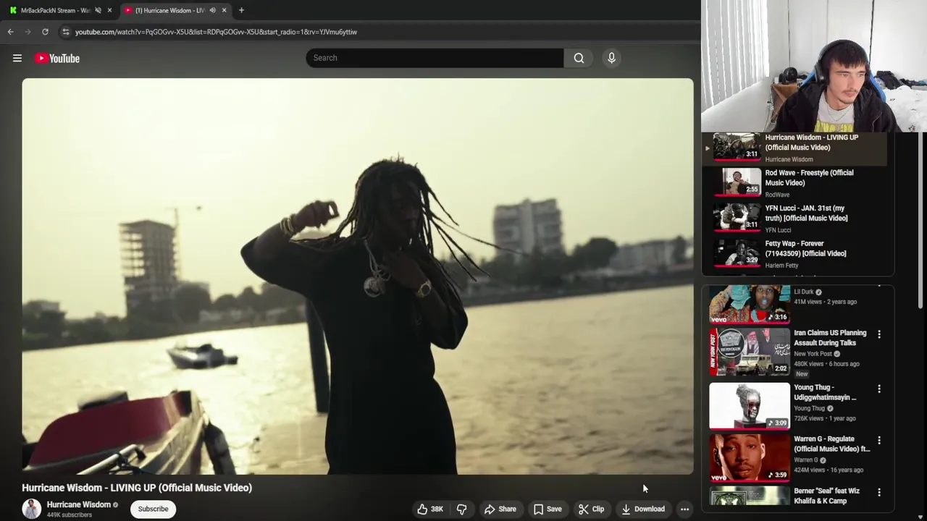This screenshot has width=927, height=521.
Task: Open options menu for Berner Seal video
Action: 879,492
